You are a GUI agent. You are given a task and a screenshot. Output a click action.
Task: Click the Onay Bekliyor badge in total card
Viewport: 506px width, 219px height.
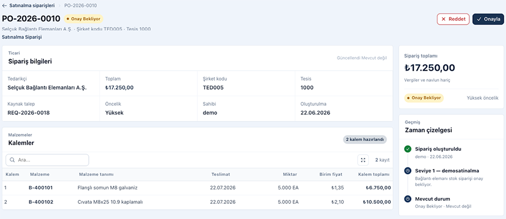424,98
